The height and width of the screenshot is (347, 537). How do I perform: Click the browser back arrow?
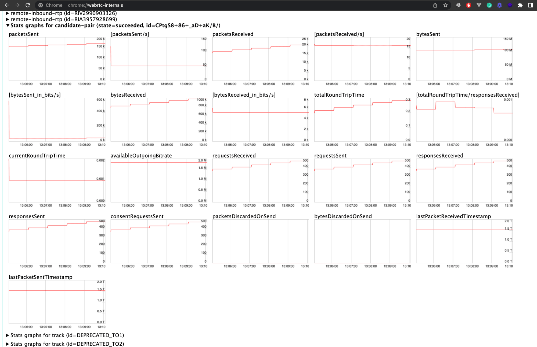(7, 5)
